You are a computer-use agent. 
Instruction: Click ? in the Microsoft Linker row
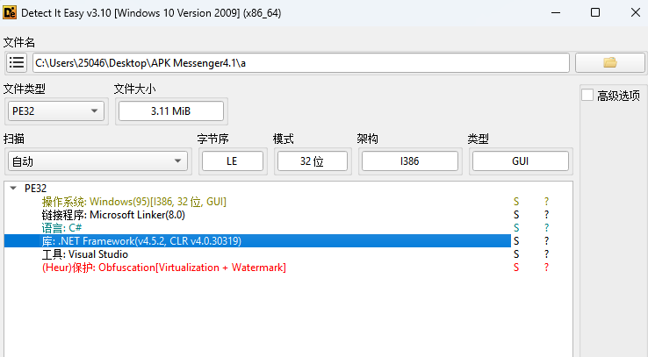[x=546, y=215]
